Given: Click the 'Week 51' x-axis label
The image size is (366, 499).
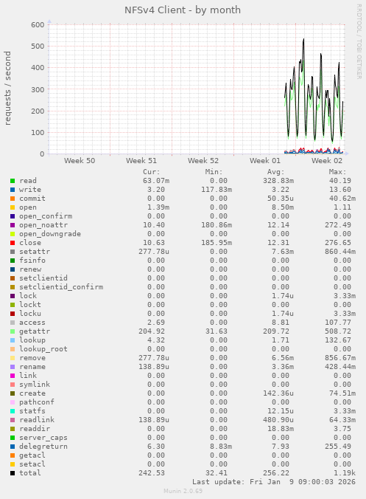Looking at the screenshot, I should [x=141, y=161].
